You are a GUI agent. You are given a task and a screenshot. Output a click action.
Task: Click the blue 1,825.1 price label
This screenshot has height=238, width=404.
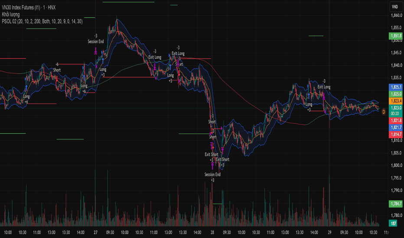(396, 87)
